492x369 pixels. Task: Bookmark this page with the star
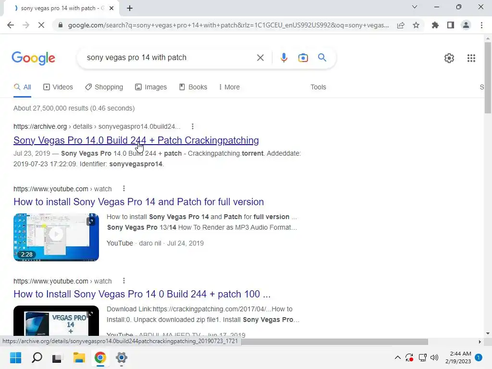[x=416, y=25]
